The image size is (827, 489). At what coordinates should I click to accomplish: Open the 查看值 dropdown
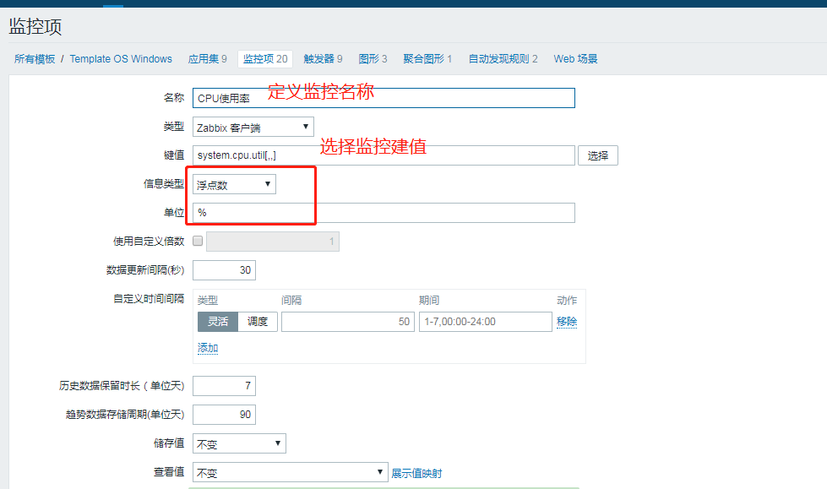pyautogui.click(x=291, y=473)
